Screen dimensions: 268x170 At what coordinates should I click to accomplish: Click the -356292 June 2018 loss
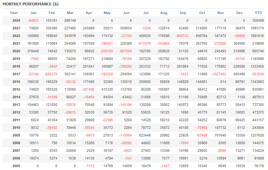pyautogui.click(x=125, y=66)
